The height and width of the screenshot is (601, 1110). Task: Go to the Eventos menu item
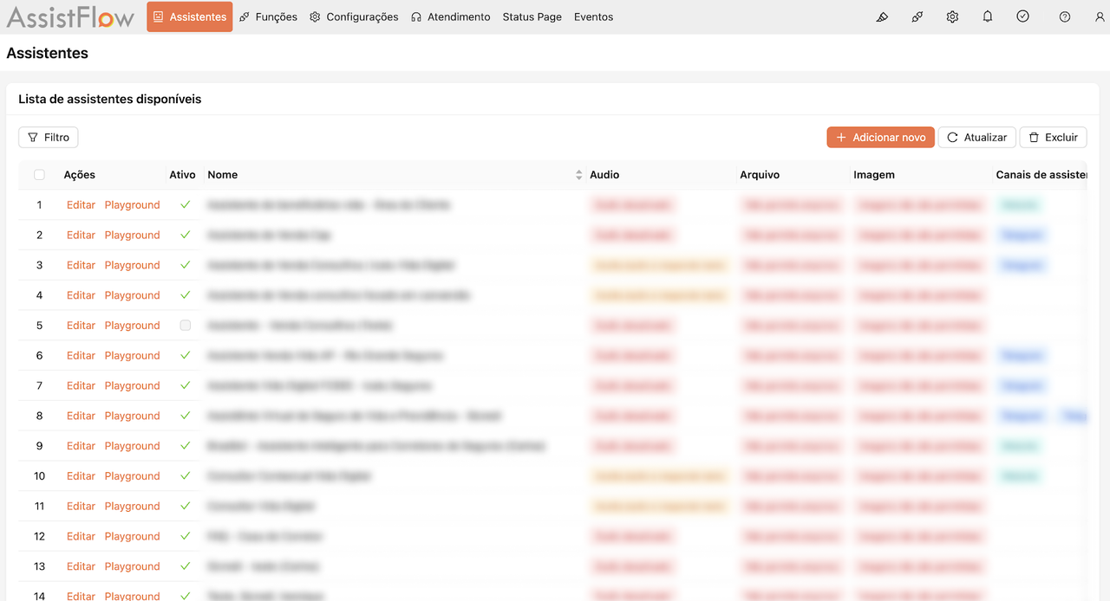coord(593,16)
